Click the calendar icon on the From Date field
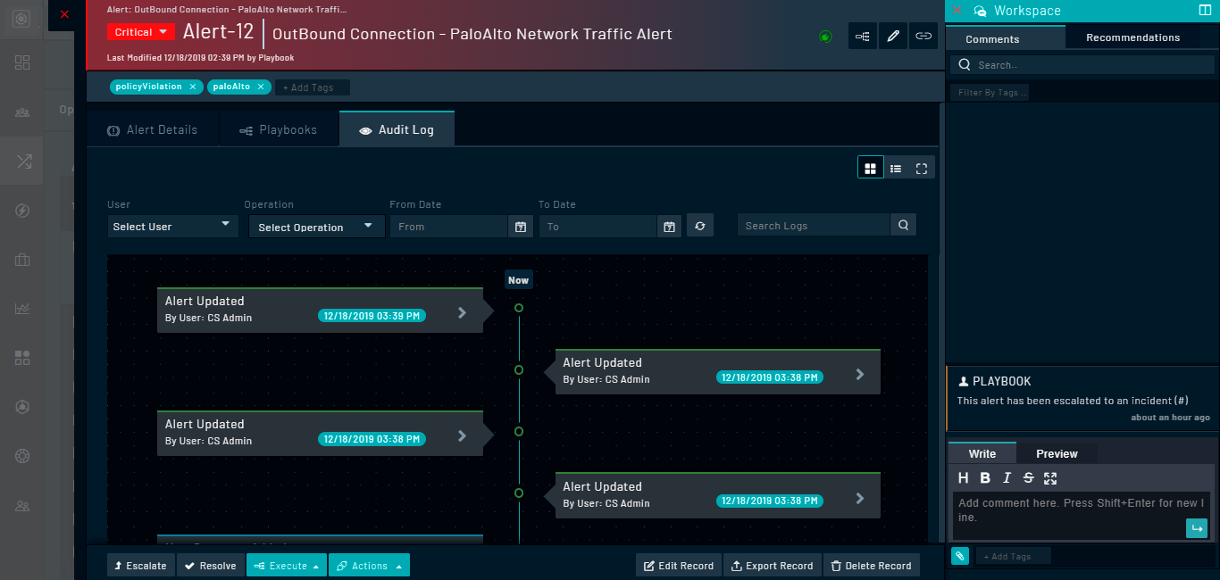The width and height of the screenshot is (1220, 580). (520, 226)
